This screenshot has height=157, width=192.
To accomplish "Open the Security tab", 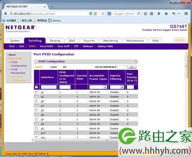I will click(89, 41).
